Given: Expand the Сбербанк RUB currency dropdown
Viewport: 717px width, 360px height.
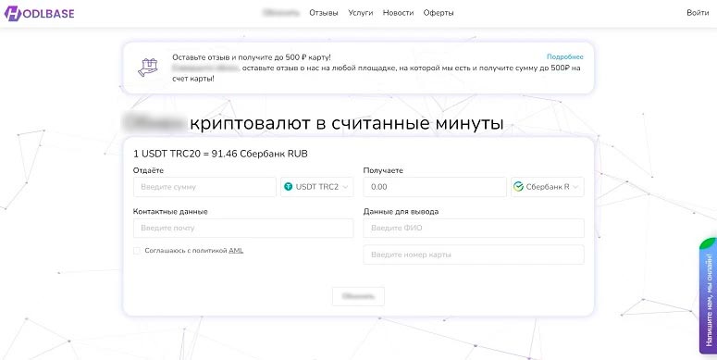Looking at the screenshot, I should tap(548, 187).
